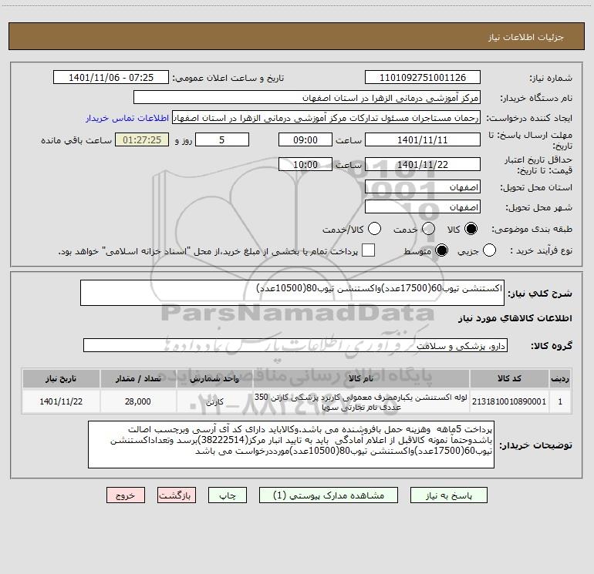Screen dimensions: 594x574
Task: Open the اطلاعات تماس خریدار link
Action: point(127,118)
